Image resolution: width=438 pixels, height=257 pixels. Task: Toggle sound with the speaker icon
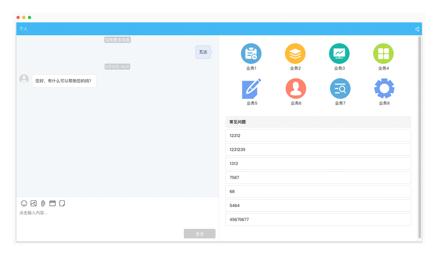click(417, 29)
